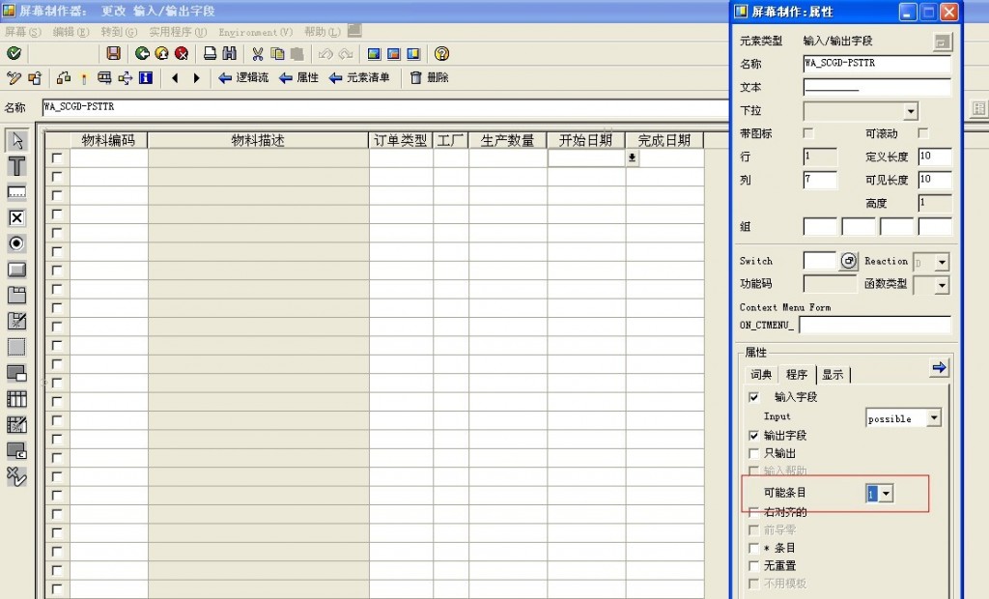Viewport: 989px width, 599px height.
Task: Select the Status icon tool
Action: [x=16, y=476]
